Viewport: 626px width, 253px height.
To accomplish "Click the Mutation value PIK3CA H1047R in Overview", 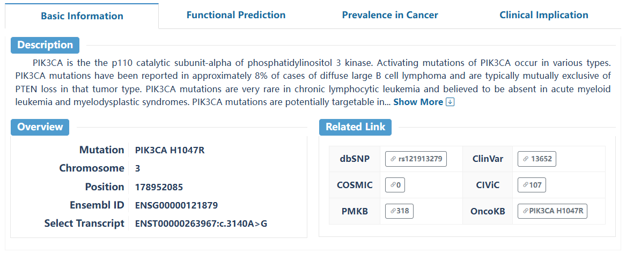I will pos(170,150).
